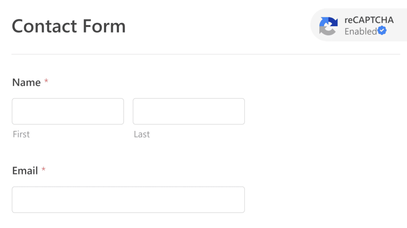The height and width of the screenshot is (228, 407).
Task: Click the Email field label
Action: 25,171
